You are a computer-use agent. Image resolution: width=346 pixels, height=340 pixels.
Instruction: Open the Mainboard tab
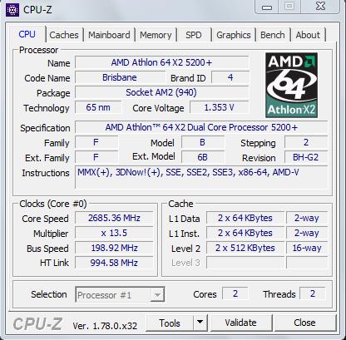click(109, 35)
